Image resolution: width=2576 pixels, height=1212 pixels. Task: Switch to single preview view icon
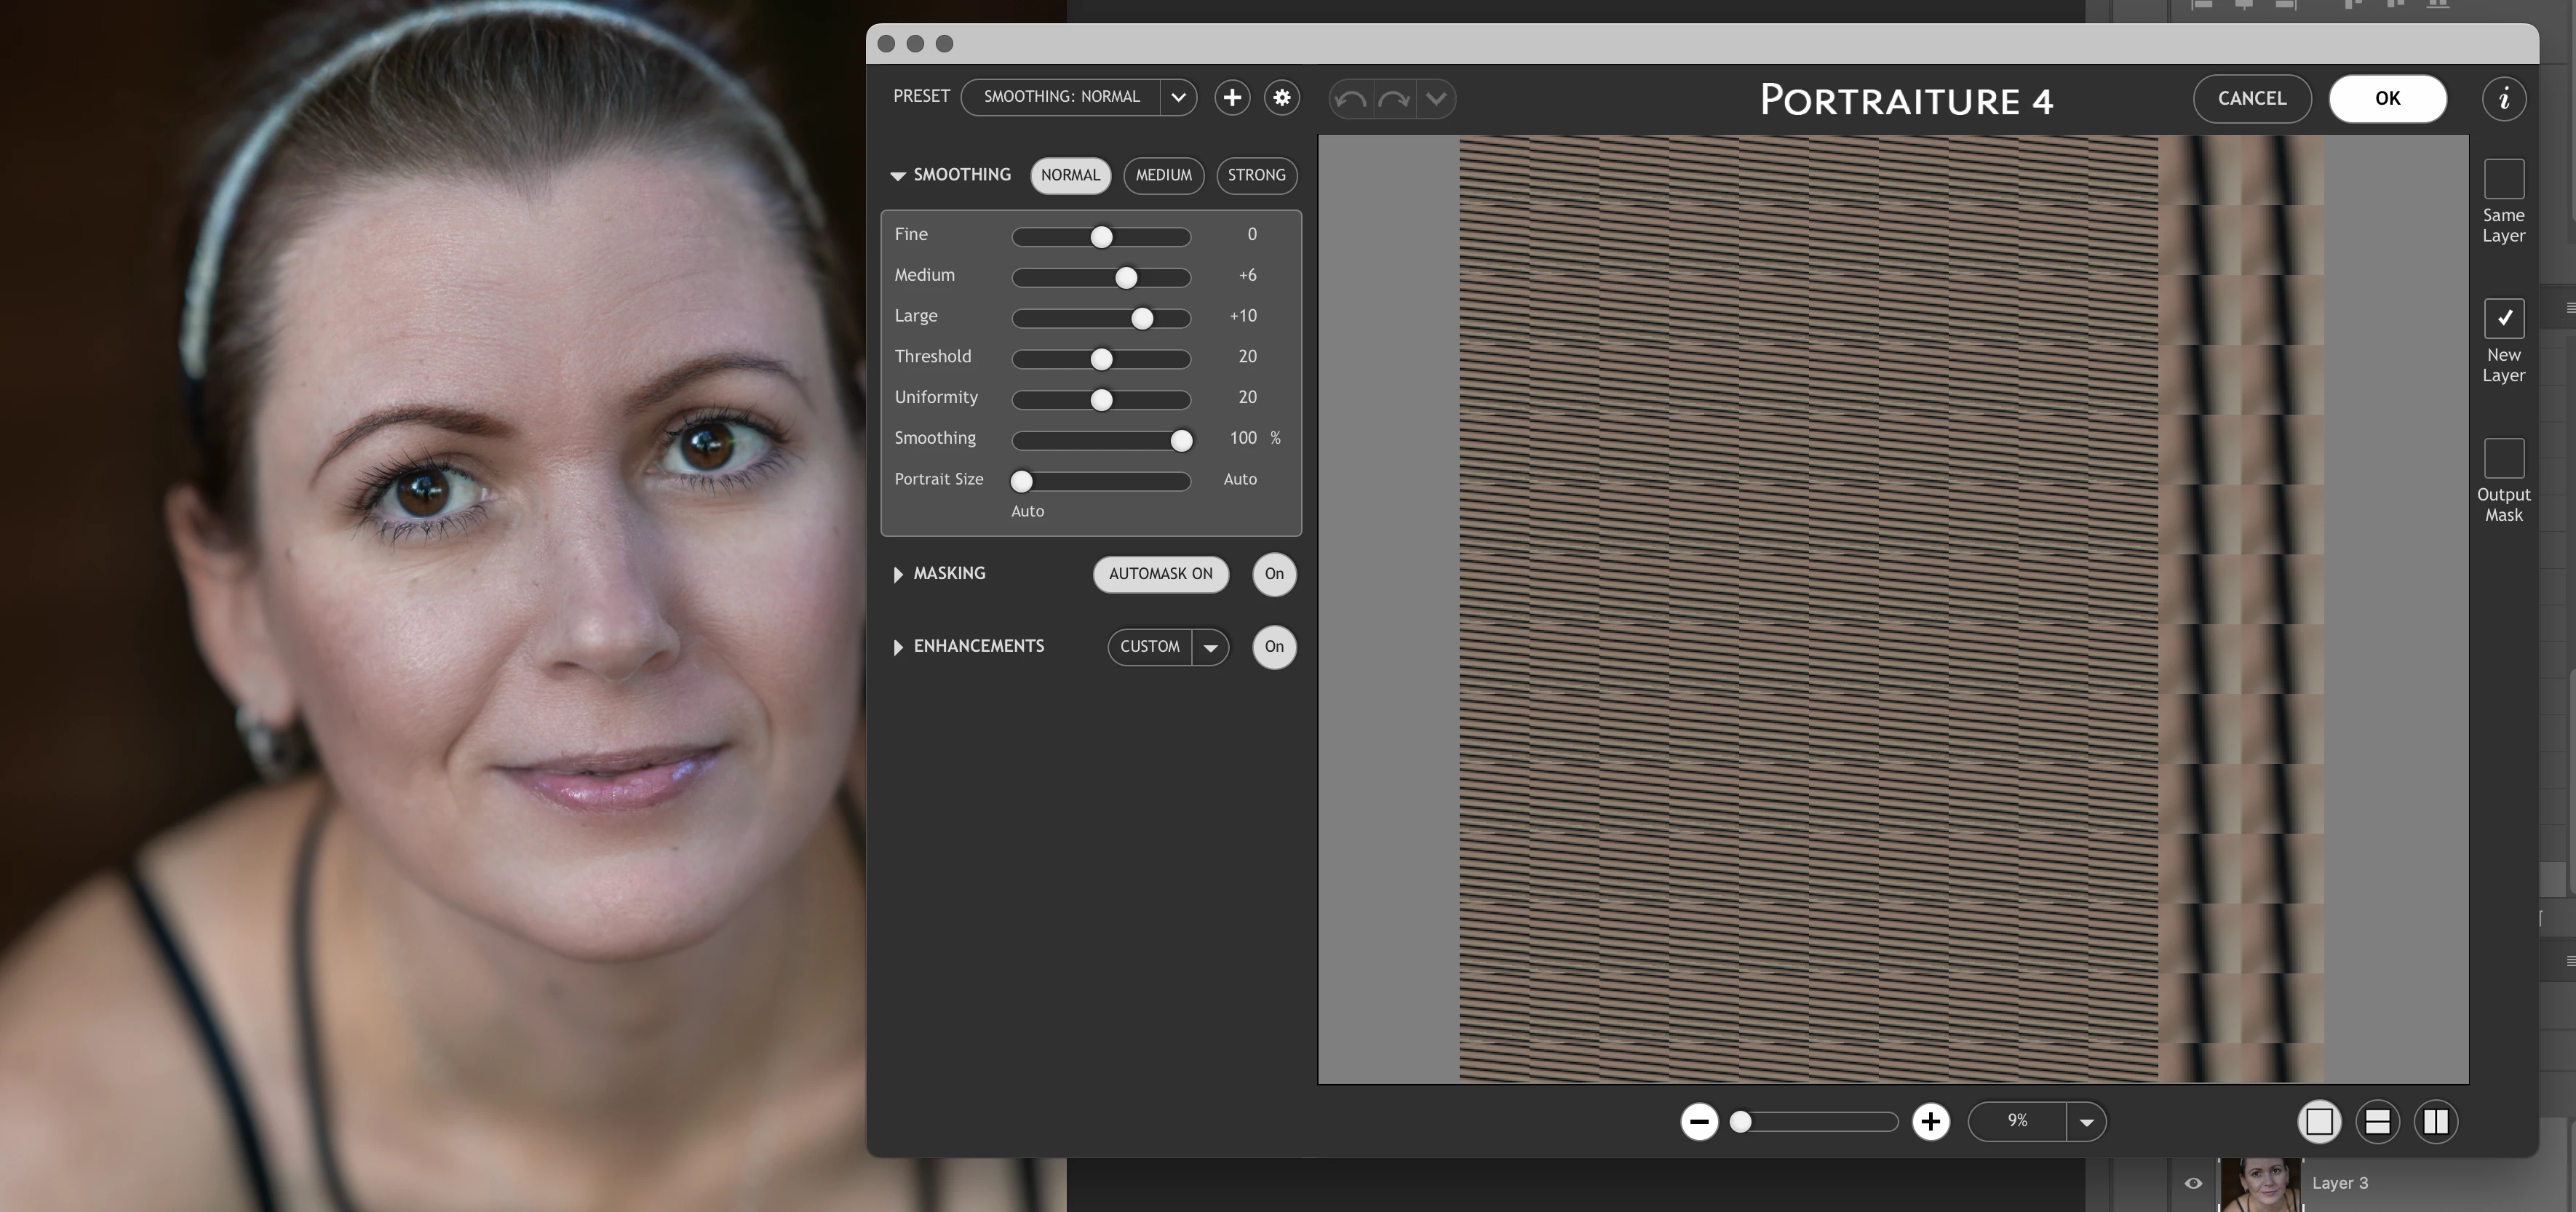[2320, 1122]
